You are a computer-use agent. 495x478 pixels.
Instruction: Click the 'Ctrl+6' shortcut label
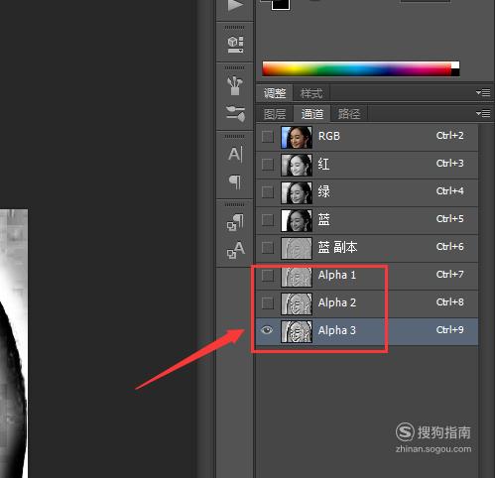click(x=449, y=246)
